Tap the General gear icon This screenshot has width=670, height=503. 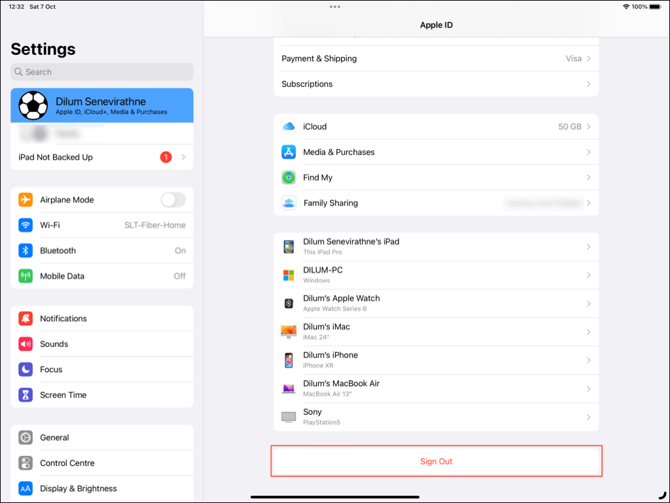point(26,437)
